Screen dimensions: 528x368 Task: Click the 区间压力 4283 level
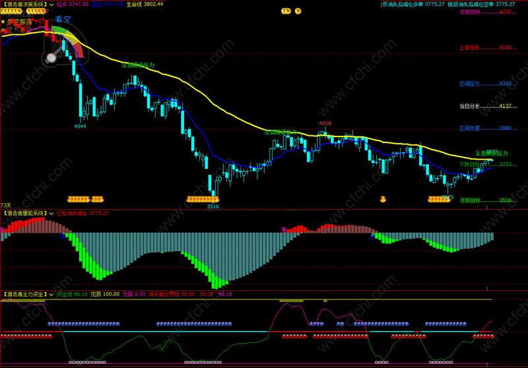coord(488,84)
